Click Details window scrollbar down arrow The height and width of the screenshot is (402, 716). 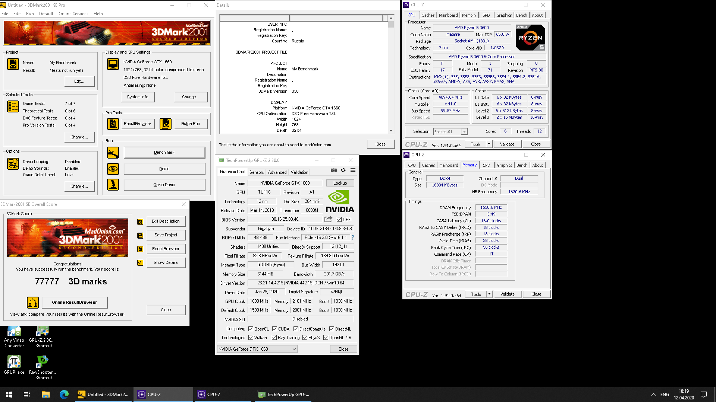pyautogui.click(x=391, y=131)
